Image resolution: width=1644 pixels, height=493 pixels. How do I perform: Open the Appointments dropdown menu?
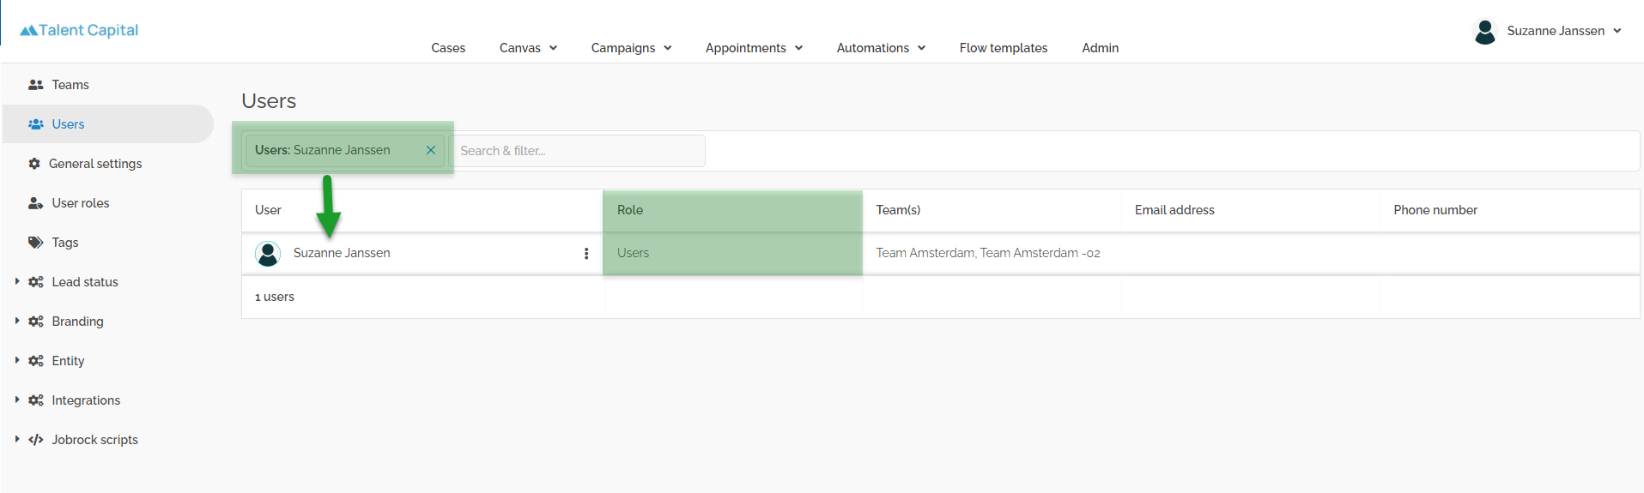click(x=754, y=48)
